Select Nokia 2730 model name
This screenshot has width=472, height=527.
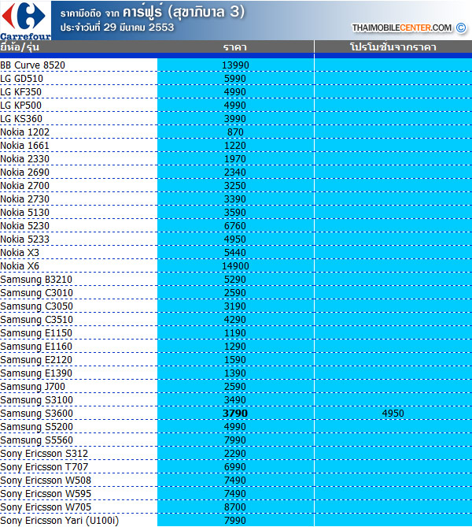click(25, 199)
